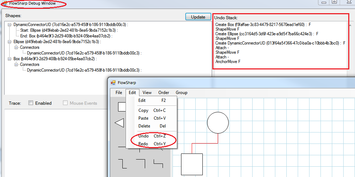Close the open Edit menu header
Image resolution: width=355 pixels, height=177 pixels.
[132, 93]
